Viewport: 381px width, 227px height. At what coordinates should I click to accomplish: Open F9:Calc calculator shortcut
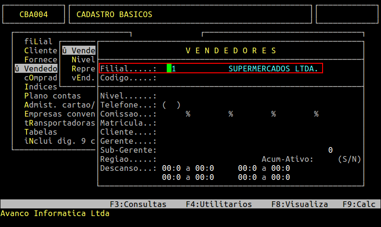[359, 204]
